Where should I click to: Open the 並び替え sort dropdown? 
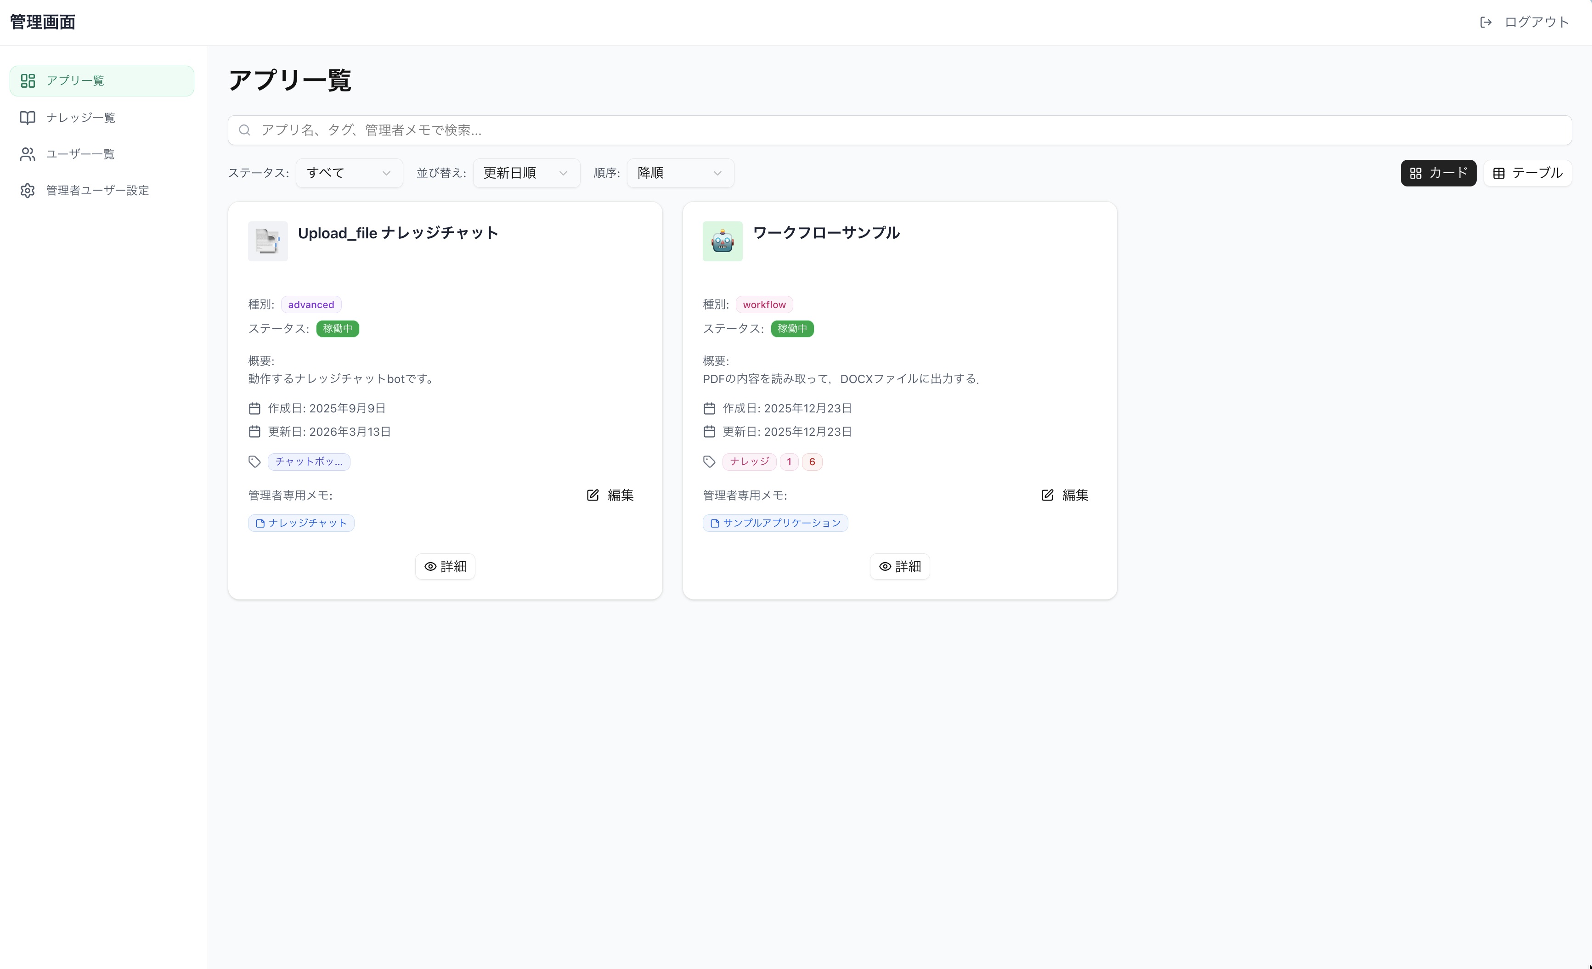click(526, 173)
